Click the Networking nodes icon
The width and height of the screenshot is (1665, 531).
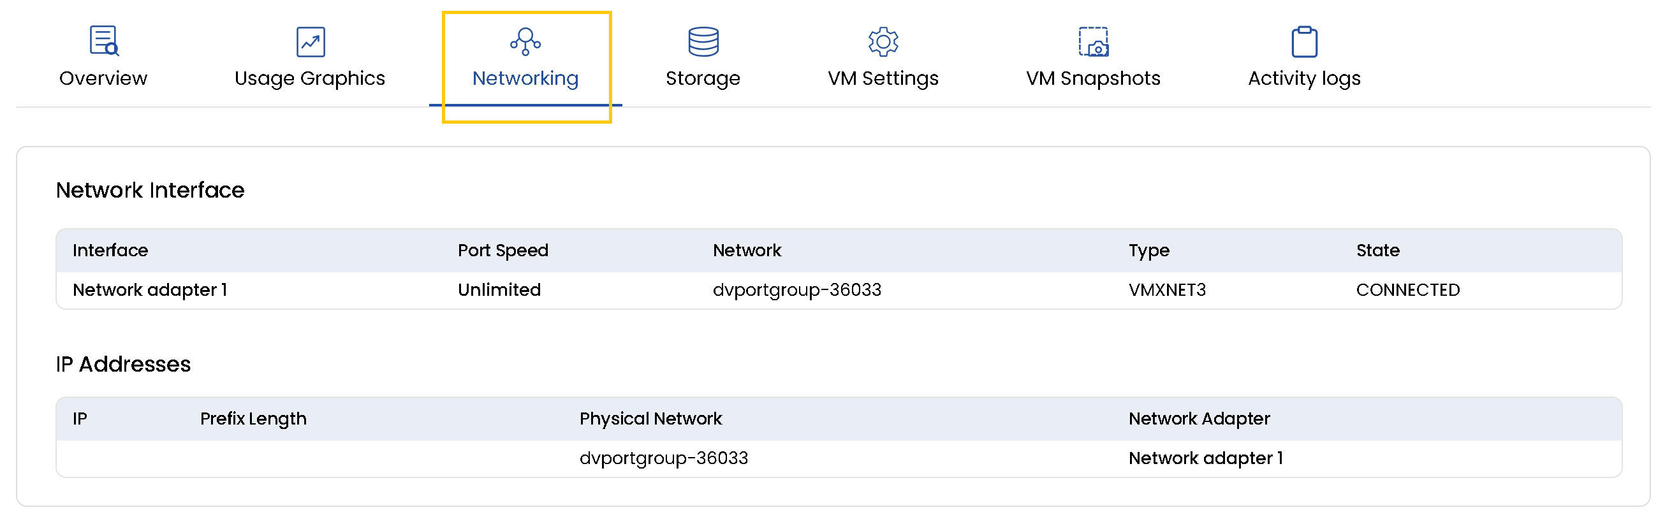tap(525, 42)
